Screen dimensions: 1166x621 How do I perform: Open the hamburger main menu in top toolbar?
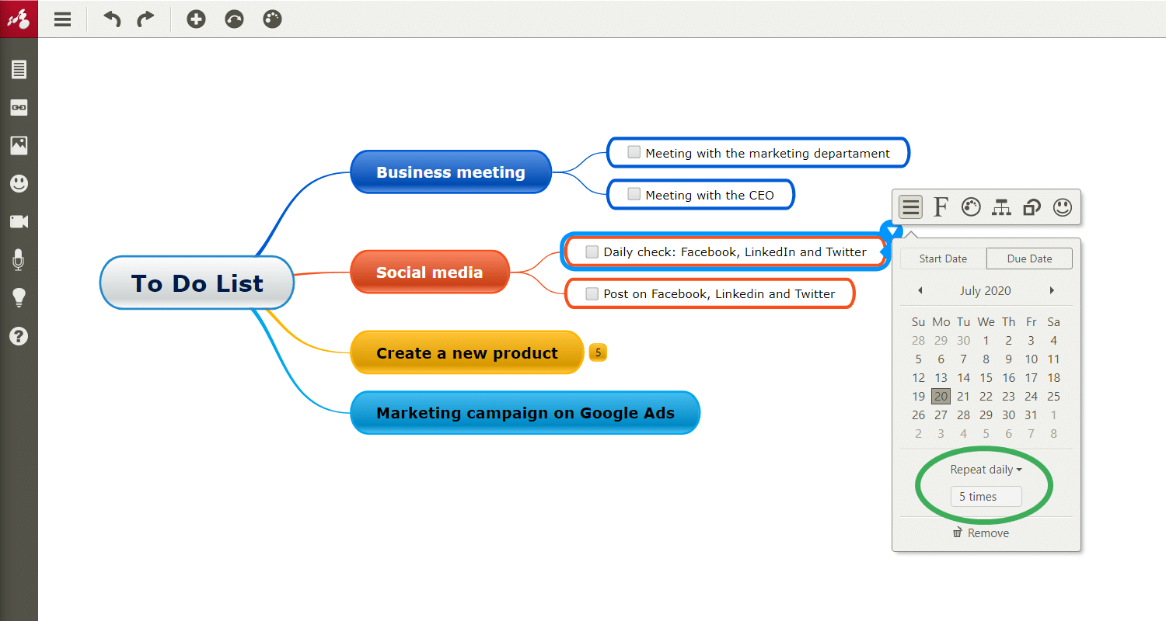pyautogui.click(x=62, y=19)
